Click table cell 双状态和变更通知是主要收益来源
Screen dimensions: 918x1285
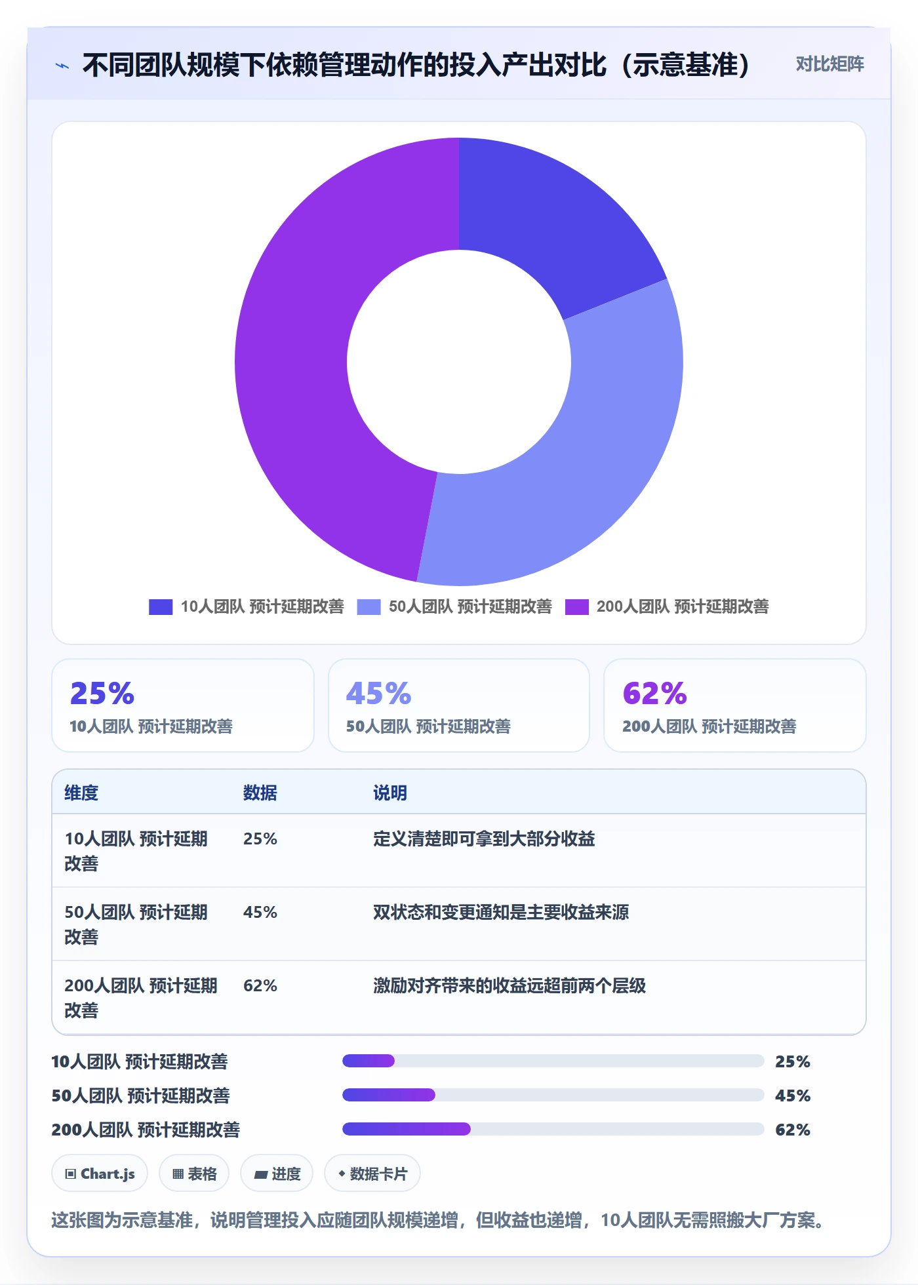pos(501,912)
